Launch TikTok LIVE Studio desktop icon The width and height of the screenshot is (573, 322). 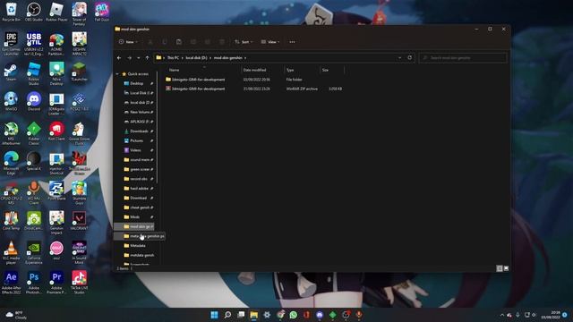click(79, 283)
